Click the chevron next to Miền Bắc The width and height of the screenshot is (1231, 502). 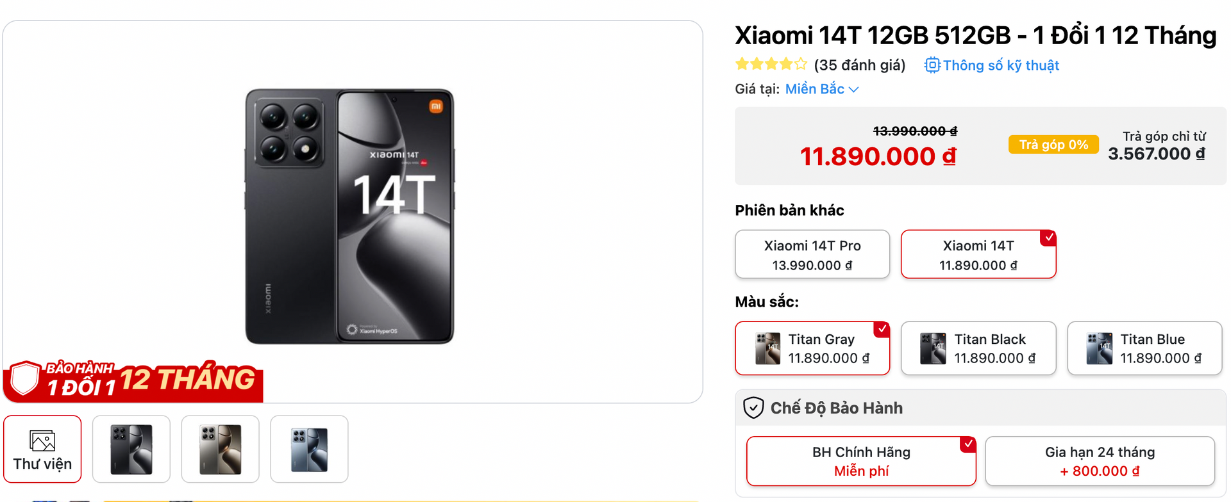[853, 90]
